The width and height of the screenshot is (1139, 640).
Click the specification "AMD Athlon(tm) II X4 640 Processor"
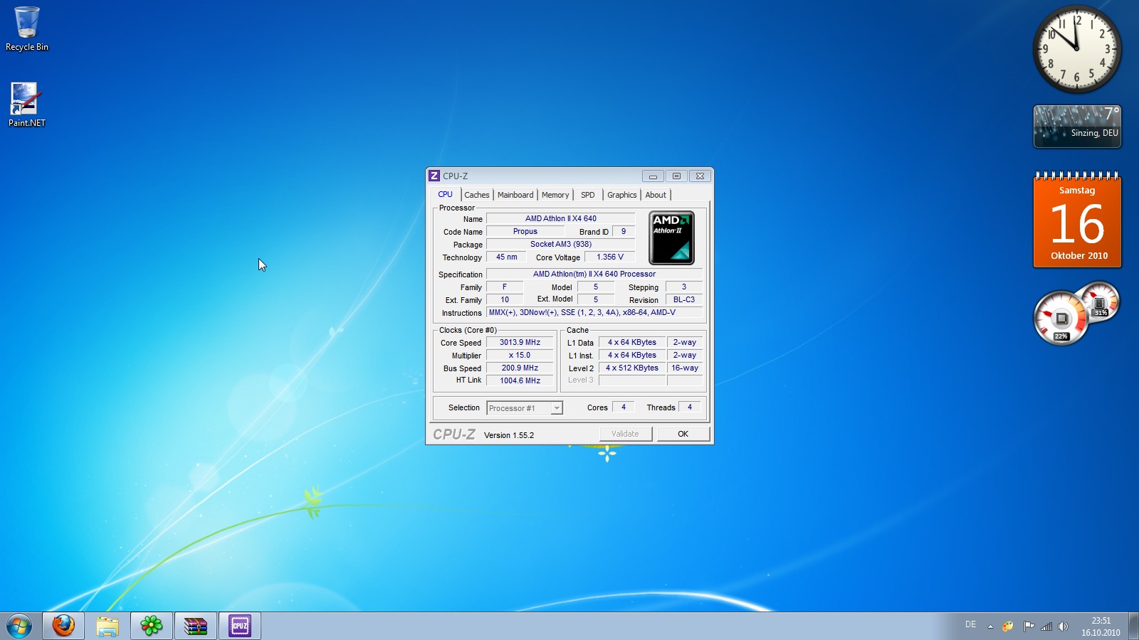coord(594,274)
